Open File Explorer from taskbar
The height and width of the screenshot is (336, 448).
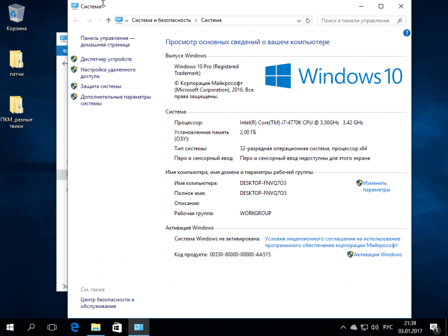pos(96,327)
